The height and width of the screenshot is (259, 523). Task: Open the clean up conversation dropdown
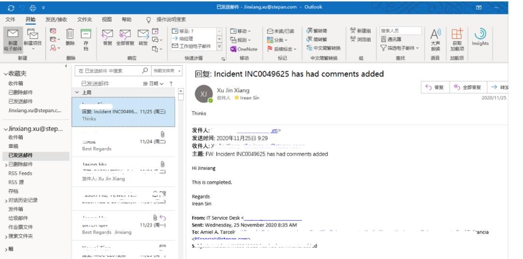(55, 40)
